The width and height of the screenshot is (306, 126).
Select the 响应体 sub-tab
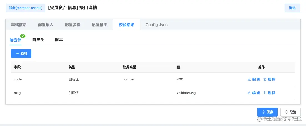pyautogui.click(x=16, y=40)
